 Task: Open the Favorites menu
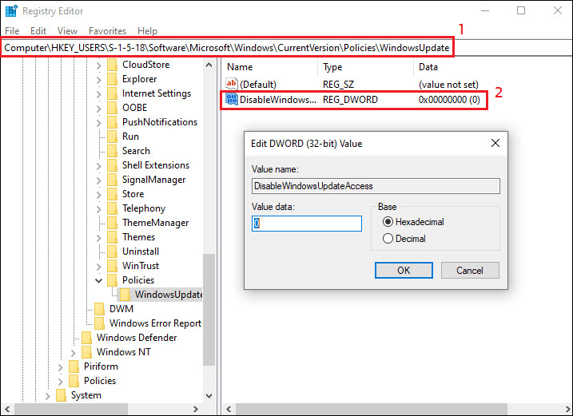[x=107, y=30]
